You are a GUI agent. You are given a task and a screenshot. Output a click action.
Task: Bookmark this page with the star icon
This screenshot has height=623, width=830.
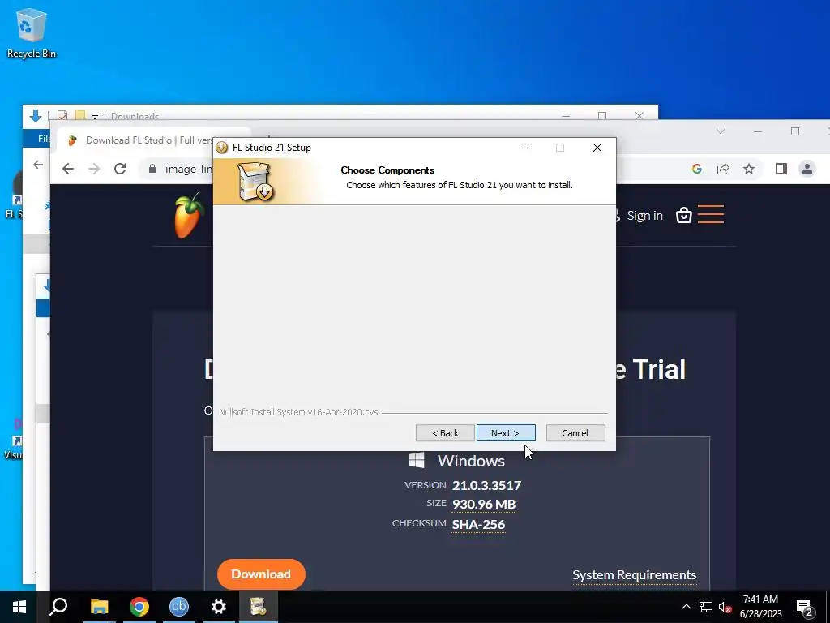(748, 169)
